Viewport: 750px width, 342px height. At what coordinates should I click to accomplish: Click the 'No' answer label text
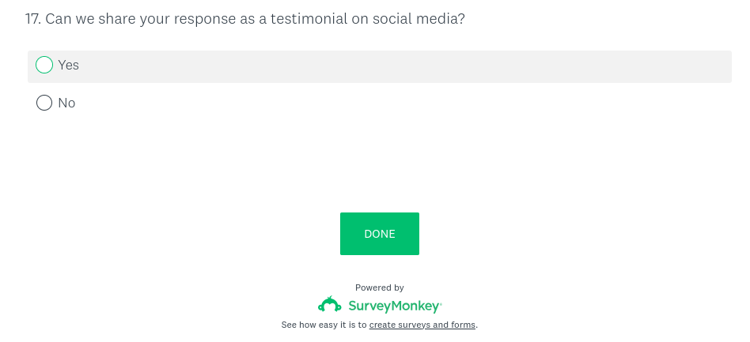66,103
